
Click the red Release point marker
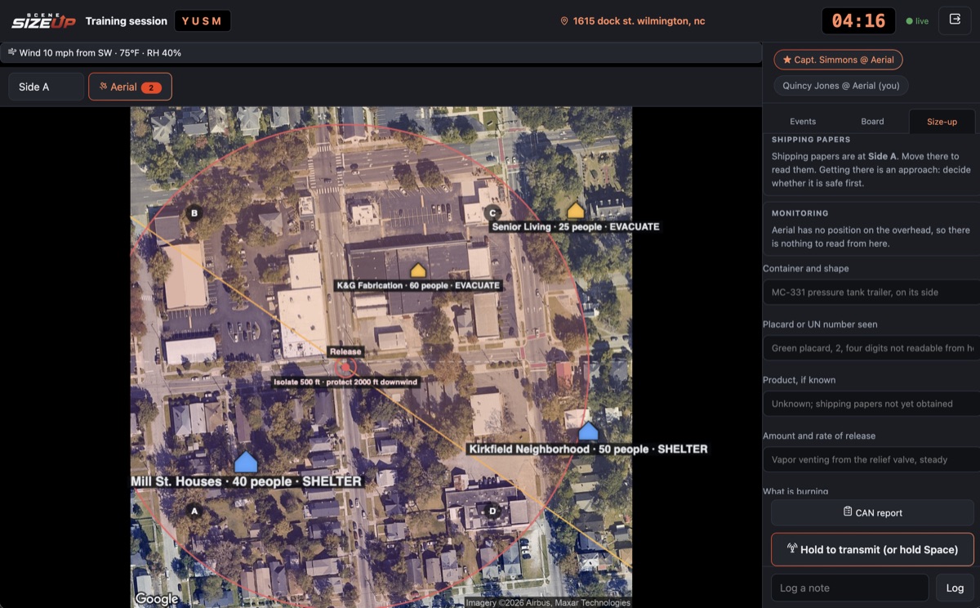[x=345, y=368]
